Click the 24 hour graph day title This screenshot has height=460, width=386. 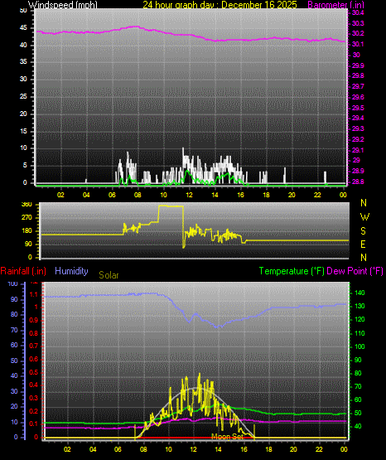[220, 5]
